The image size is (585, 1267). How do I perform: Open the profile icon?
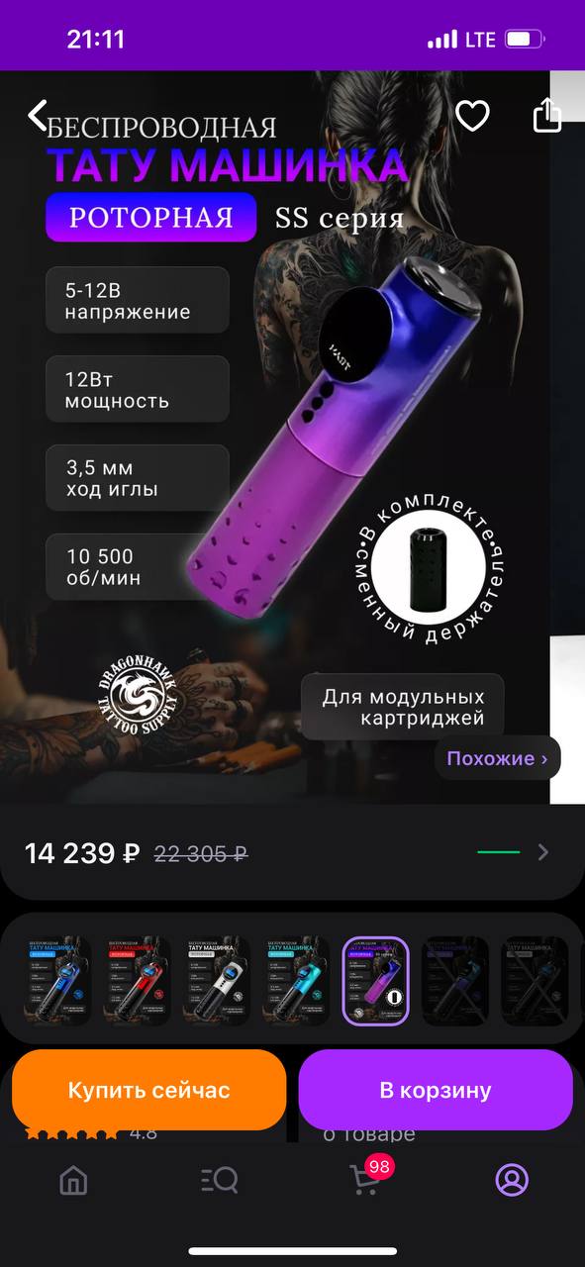[512, 1179]
